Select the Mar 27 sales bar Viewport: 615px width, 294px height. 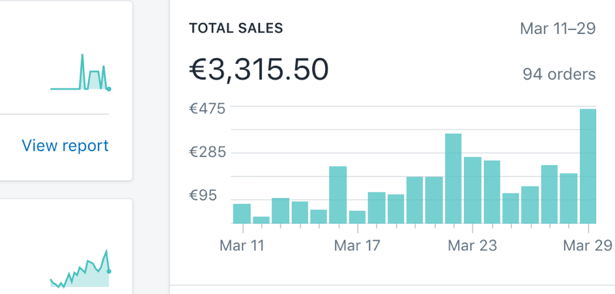[x=549, y=194]
